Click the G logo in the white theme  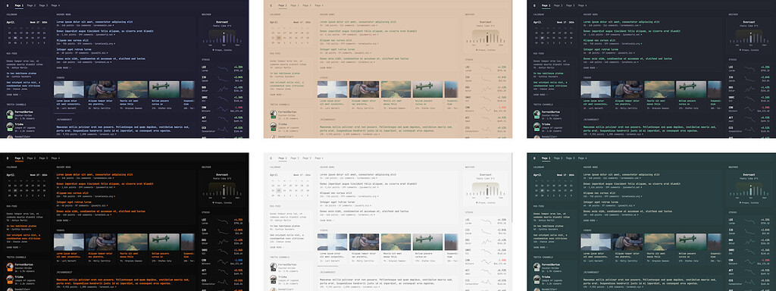pos(271,158)
